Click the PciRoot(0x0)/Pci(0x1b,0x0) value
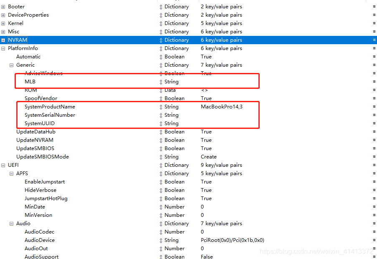The width and height of the screenshot is (377, 259). tap(233, 240)
